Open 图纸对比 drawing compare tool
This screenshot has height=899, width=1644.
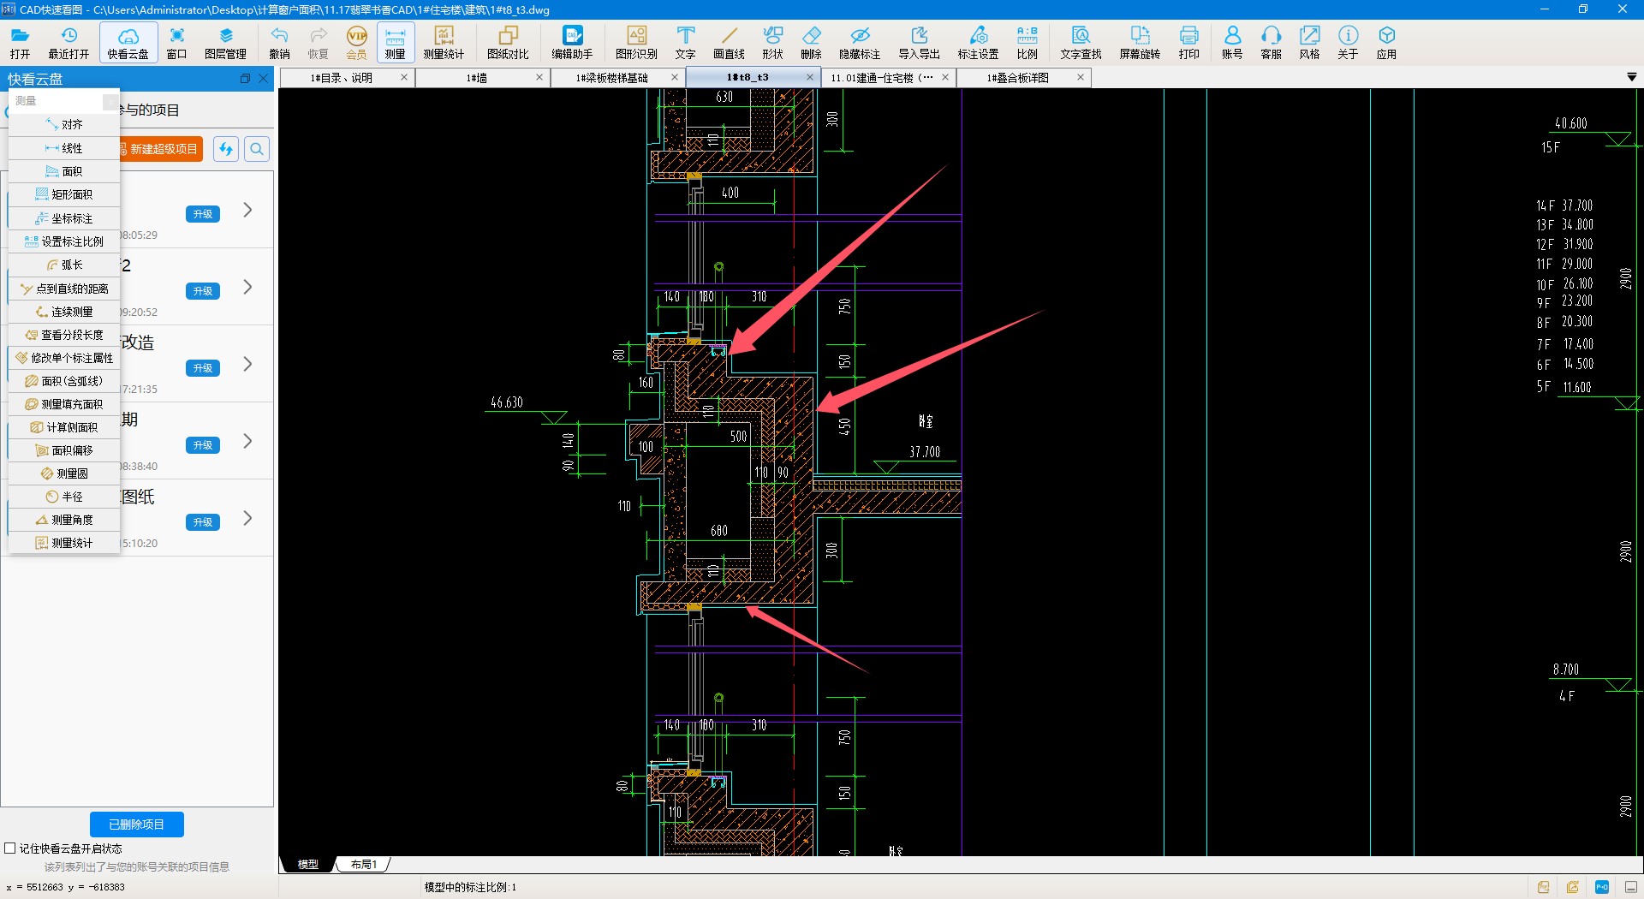click(508, 42)
